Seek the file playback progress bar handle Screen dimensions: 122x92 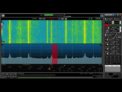pyautogui.click(x=50, y=77)
